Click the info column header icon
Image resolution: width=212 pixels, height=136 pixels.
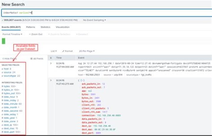[x=51, y=58]
